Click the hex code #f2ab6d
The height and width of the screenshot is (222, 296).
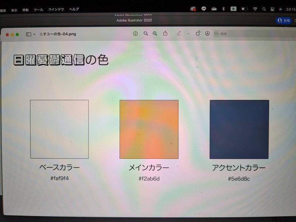(x=149, y=179)
